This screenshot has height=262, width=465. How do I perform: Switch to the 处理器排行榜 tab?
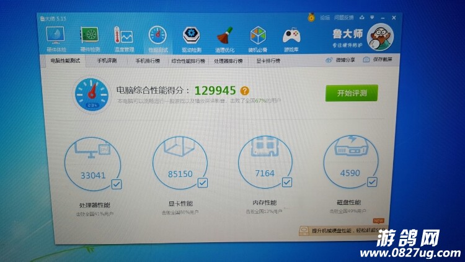228,61
